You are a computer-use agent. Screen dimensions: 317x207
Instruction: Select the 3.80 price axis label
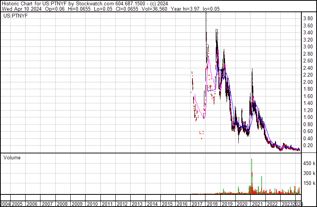[x=308, y=18]
